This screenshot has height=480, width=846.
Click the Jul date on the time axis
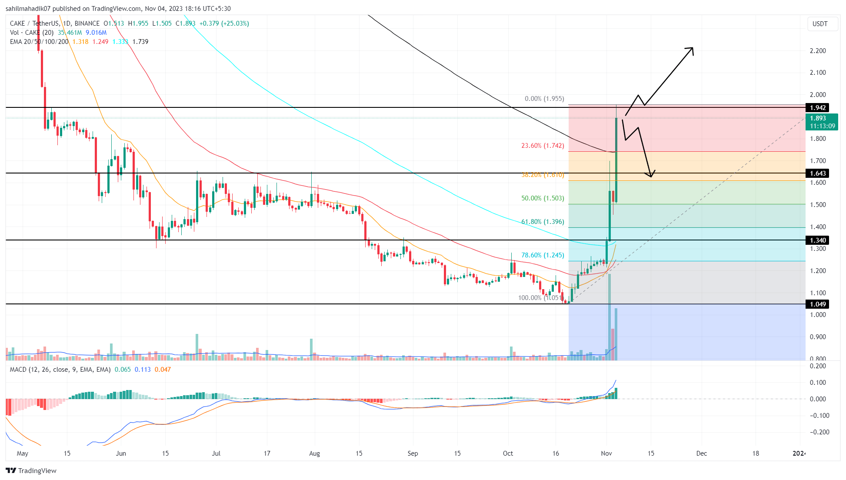(216, 453)
